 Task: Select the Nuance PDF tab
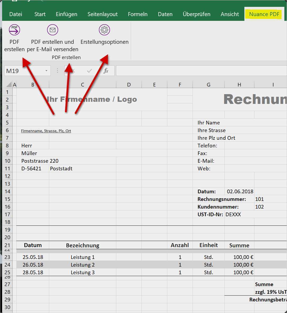(264, 14)
